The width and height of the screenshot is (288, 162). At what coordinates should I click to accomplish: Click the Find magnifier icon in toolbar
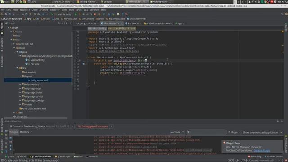(x=35, y=14)
